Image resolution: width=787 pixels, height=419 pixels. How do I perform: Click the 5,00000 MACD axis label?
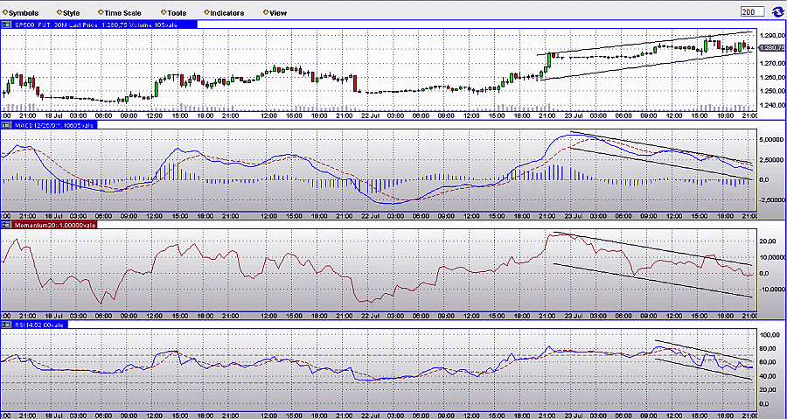[771, 139]
